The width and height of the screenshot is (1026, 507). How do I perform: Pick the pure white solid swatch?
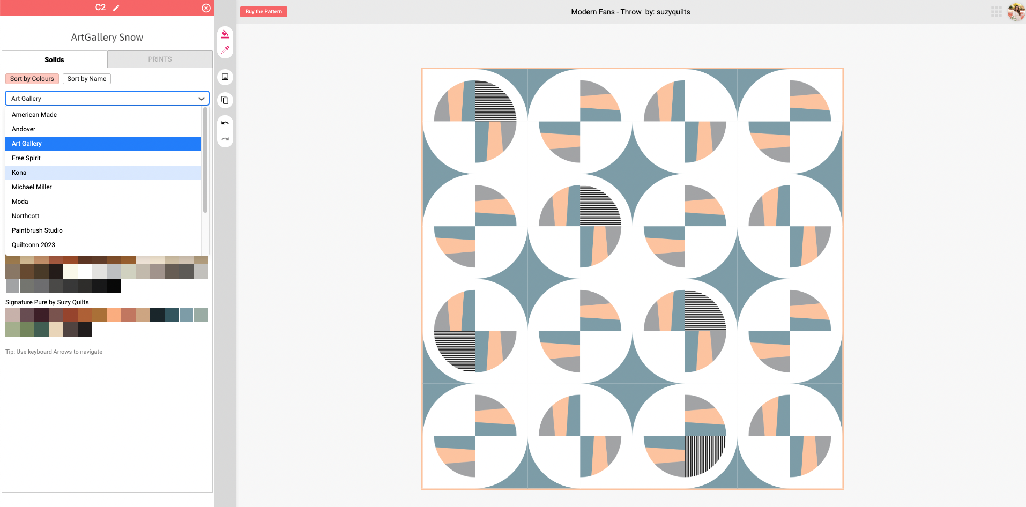click(x=85, y=272)
